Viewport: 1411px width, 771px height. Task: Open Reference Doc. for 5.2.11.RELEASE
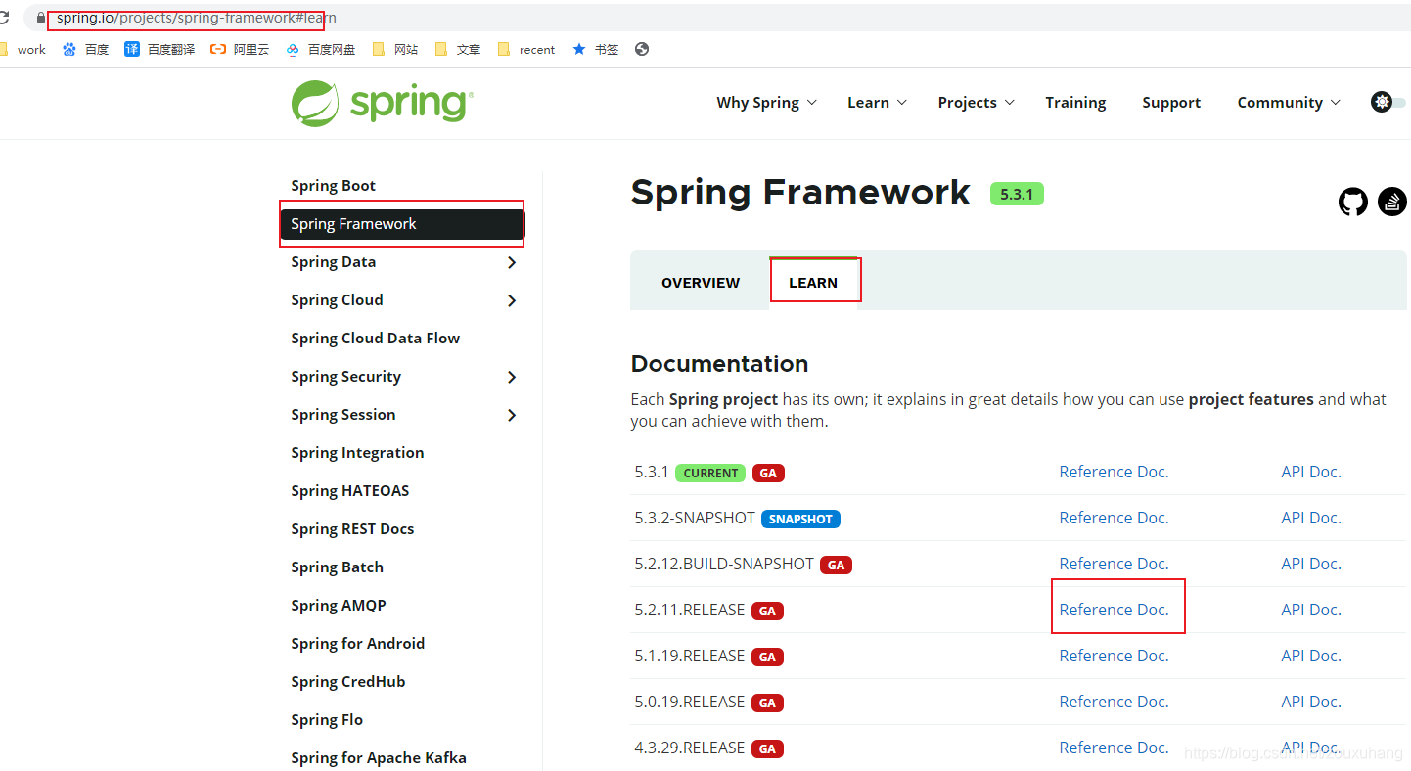click(x=1114, y=610)
